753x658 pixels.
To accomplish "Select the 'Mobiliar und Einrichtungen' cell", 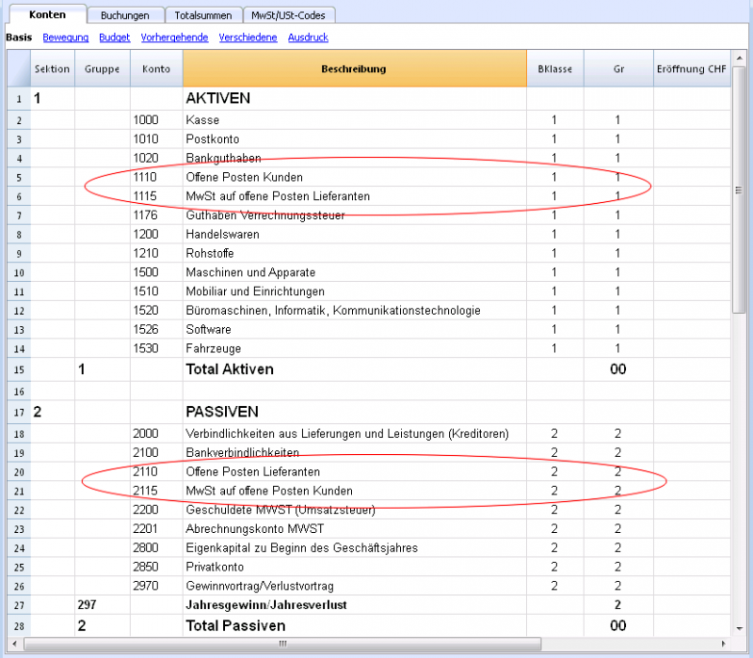I will pos(355,291).
